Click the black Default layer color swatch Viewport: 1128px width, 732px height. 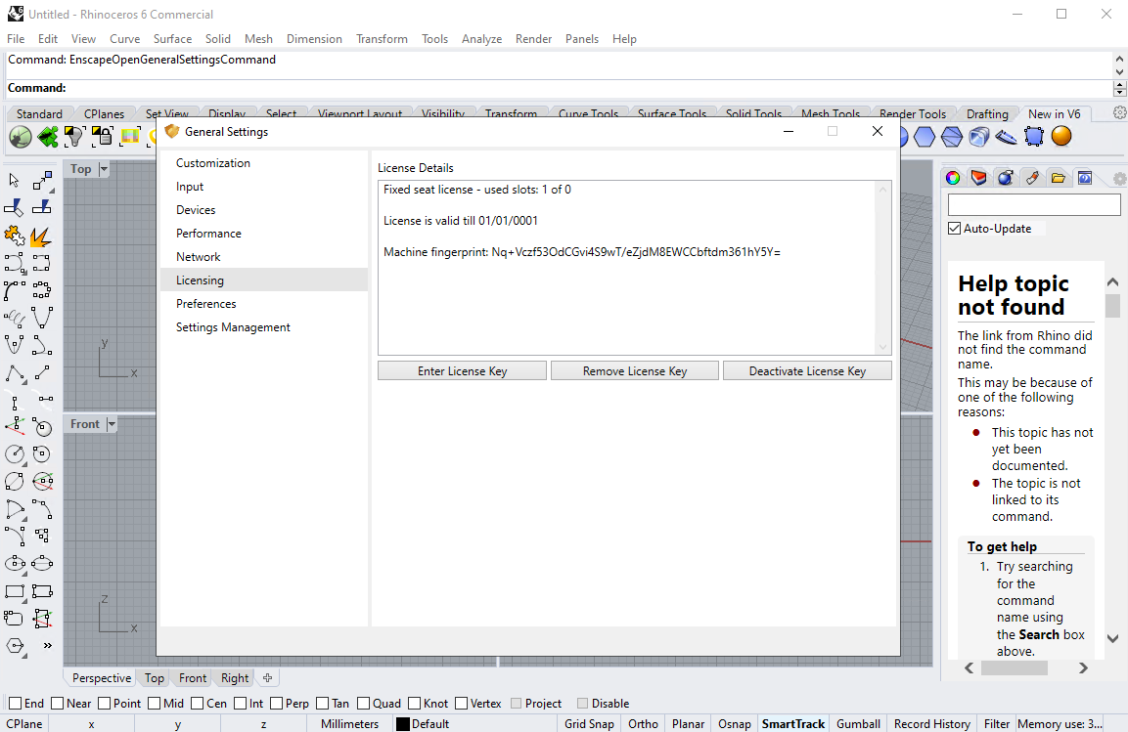402,724
